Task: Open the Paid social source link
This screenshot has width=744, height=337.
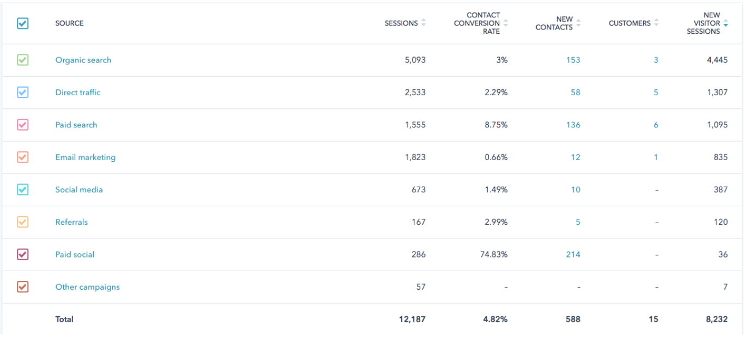Action: 75,254
